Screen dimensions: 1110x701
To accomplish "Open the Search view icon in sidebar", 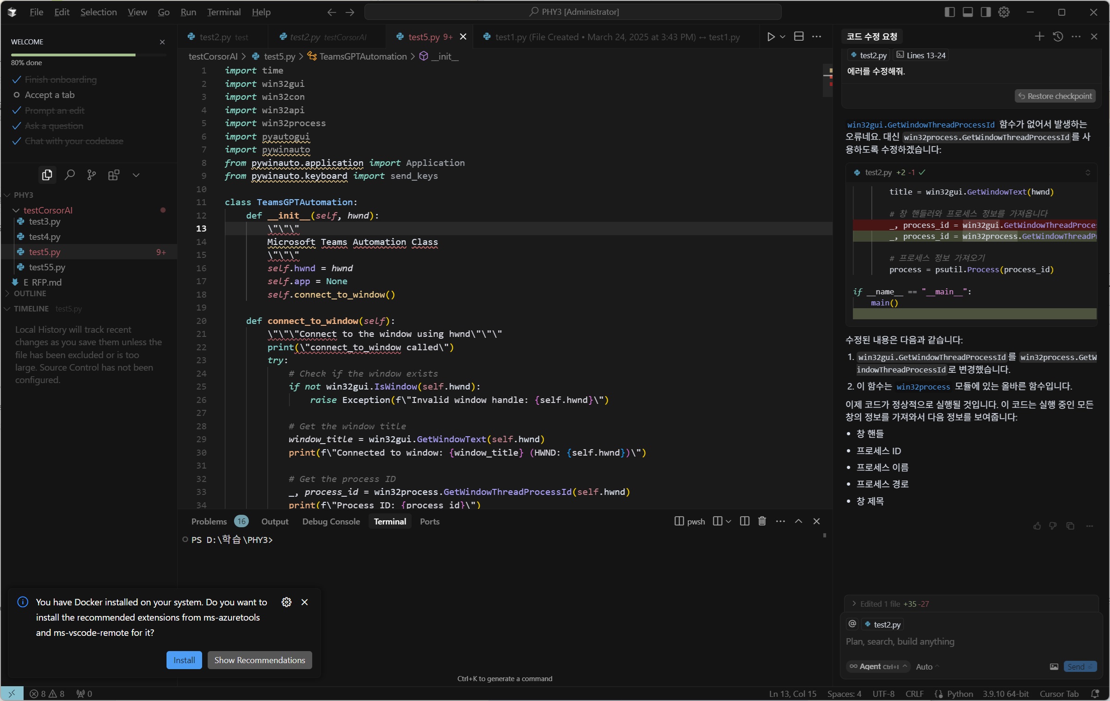I will tap(69, 175).
